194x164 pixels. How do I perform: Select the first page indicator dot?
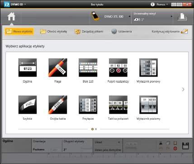coord(92,129)
